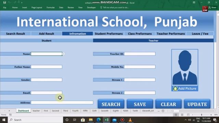Open the Developer ribbon tab
Image resolution: width=219 pixels, height=123 pixels.
91,8
